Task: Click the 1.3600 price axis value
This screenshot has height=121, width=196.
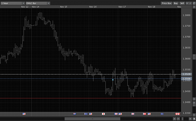Action: coord(187,59)
